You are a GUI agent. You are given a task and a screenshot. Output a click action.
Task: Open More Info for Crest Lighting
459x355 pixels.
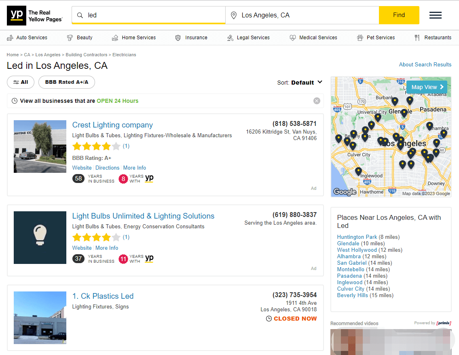coord(135,168)
